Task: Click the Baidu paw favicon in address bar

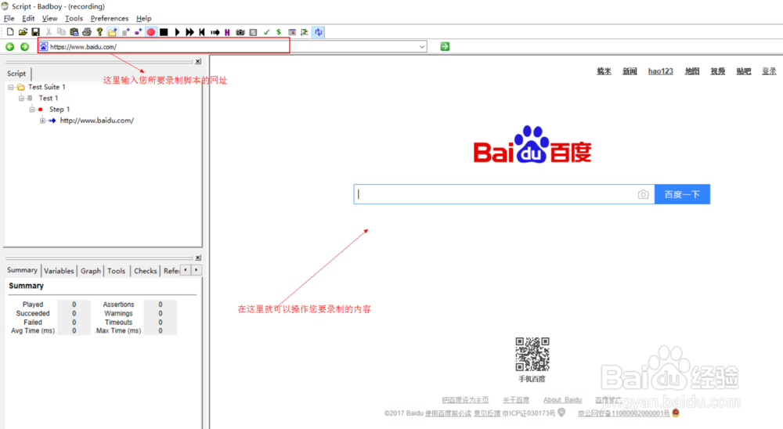Action: (x=43, y=46)
